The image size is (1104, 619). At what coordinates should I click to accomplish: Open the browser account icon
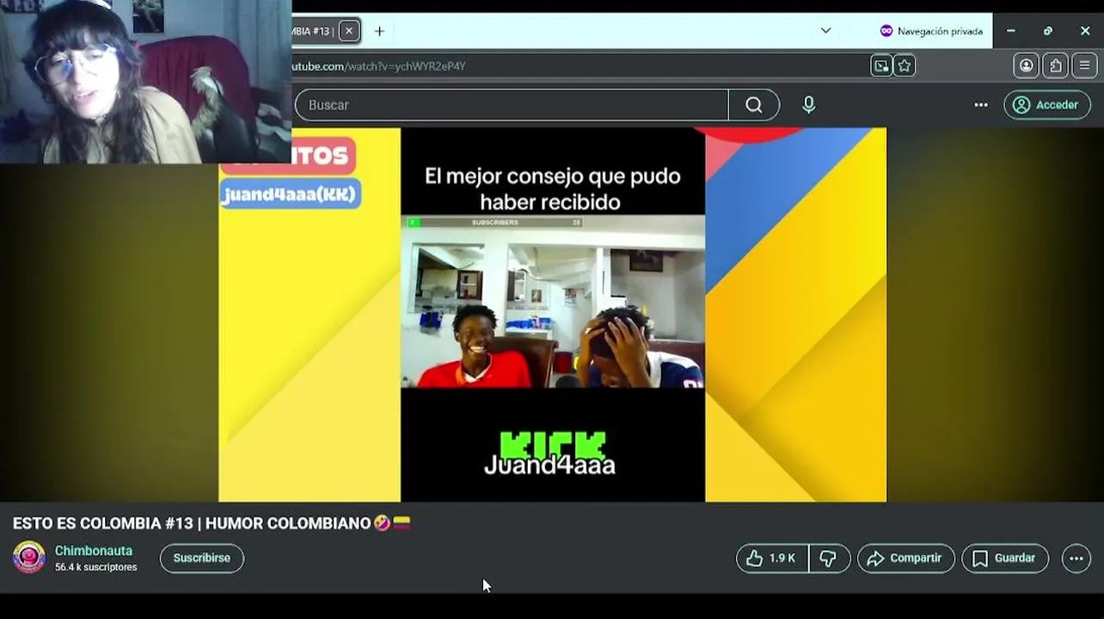click(x=1027, y=65)
